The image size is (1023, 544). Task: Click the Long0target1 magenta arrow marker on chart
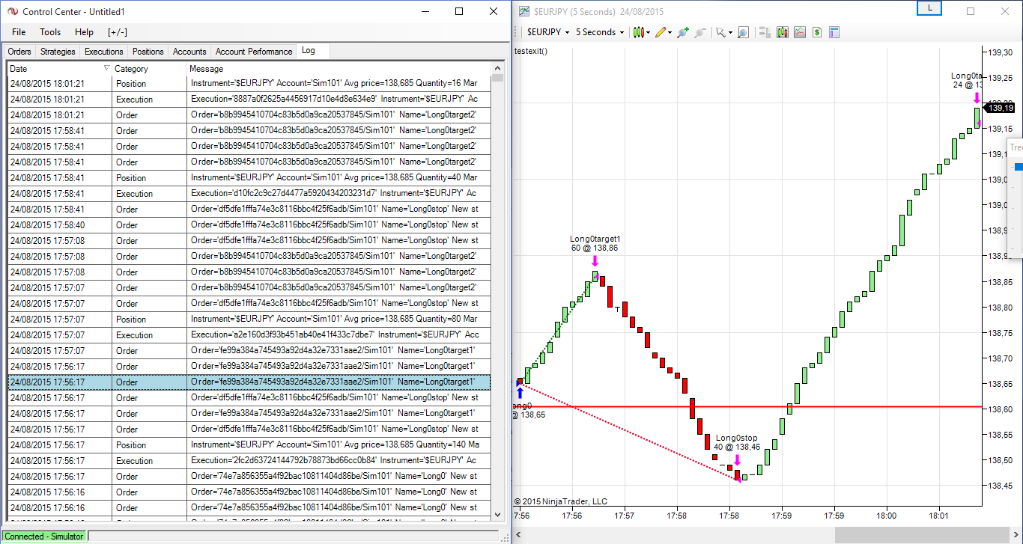point(595,261)
